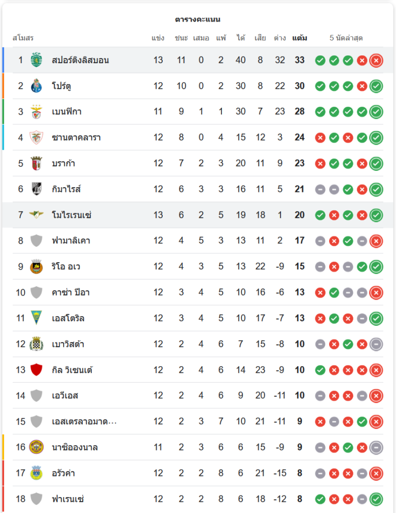
Task: Click the Sporting Lisbon club crest
Action: (36, 60)
